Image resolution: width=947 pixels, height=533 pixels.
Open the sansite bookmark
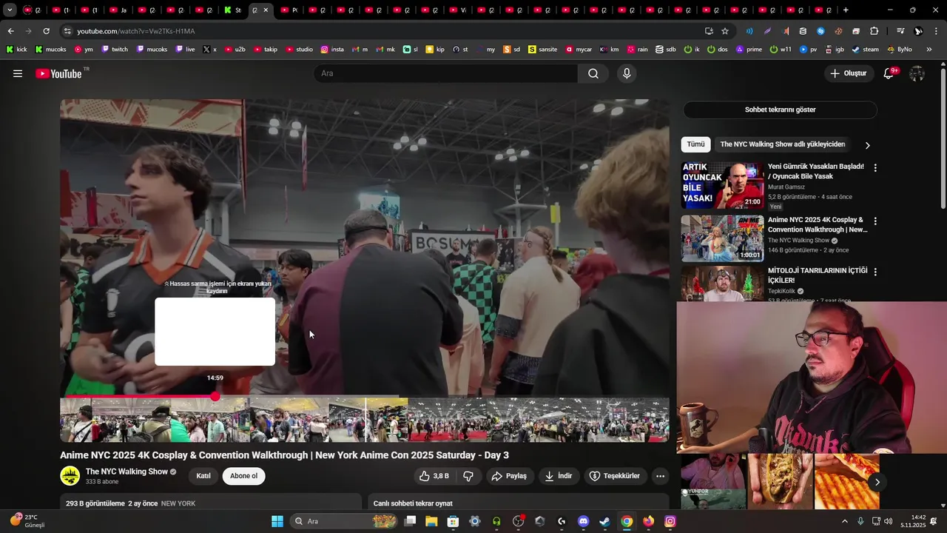coord(542,50)
